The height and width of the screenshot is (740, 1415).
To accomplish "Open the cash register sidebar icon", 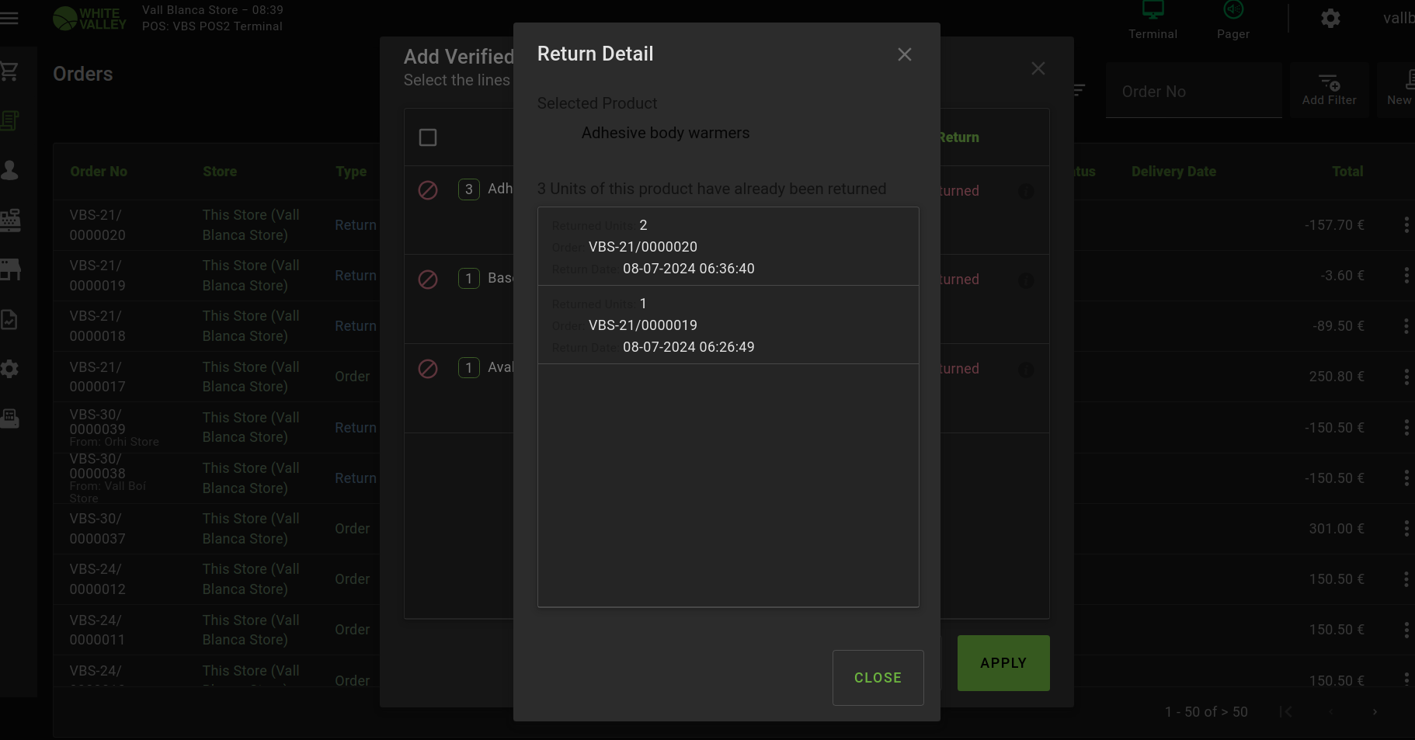I will click(9, 220).
